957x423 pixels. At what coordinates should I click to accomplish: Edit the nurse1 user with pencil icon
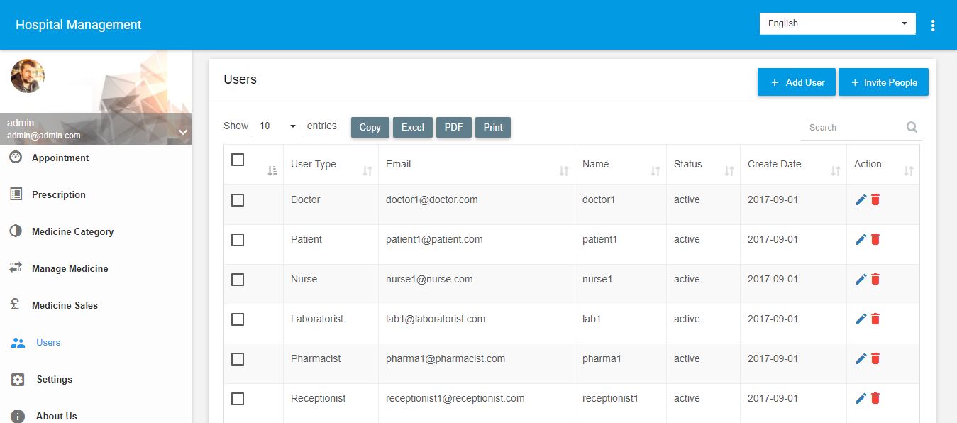coord(861,280)
